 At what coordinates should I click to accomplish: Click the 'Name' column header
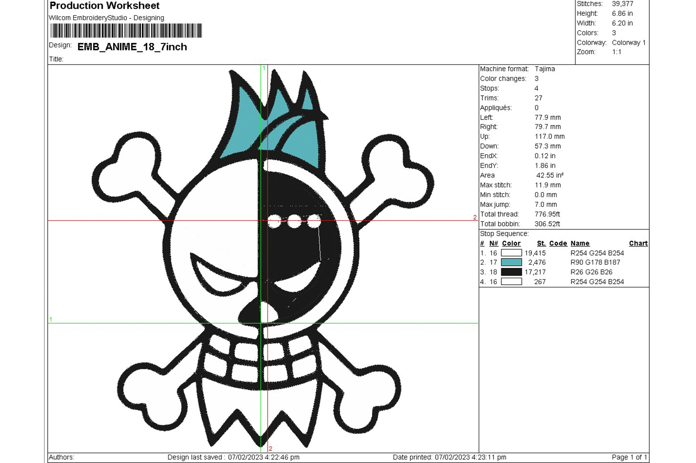pos(580,244)
